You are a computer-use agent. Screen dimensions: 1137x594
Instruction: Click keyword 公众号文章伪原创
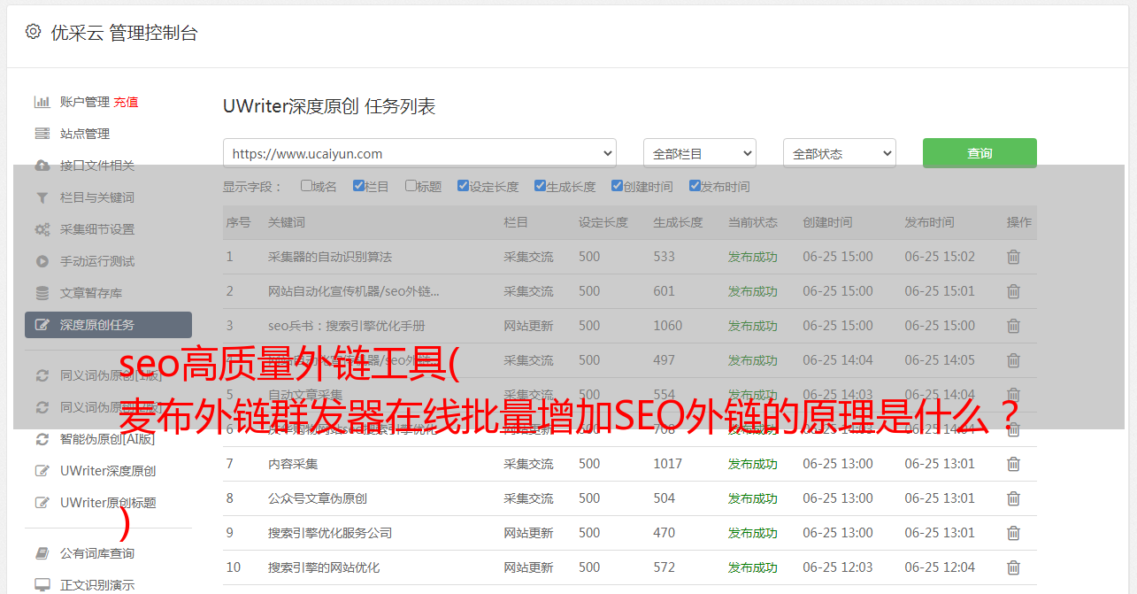pos(318,498)
